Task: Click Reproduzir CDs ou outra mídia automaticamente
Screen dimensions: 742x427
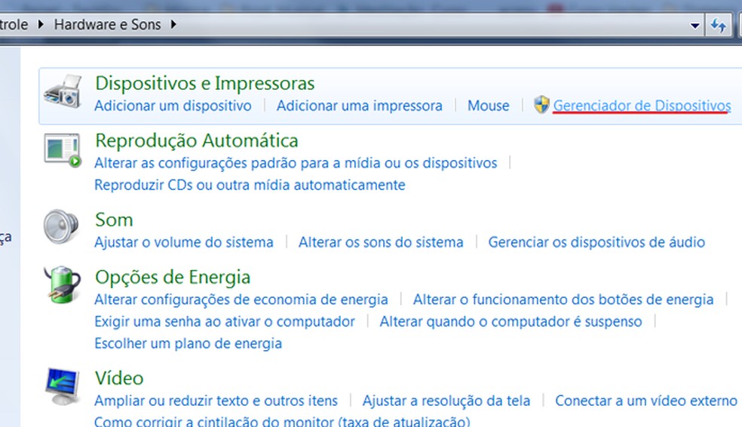Action: point(250,185)
